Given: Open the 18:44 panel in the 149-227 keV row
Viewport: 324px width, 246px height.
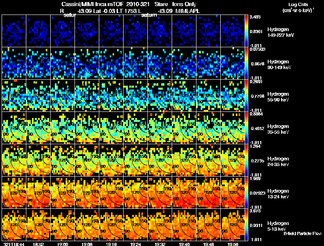Looking at the screenshot, I should 14,31.
